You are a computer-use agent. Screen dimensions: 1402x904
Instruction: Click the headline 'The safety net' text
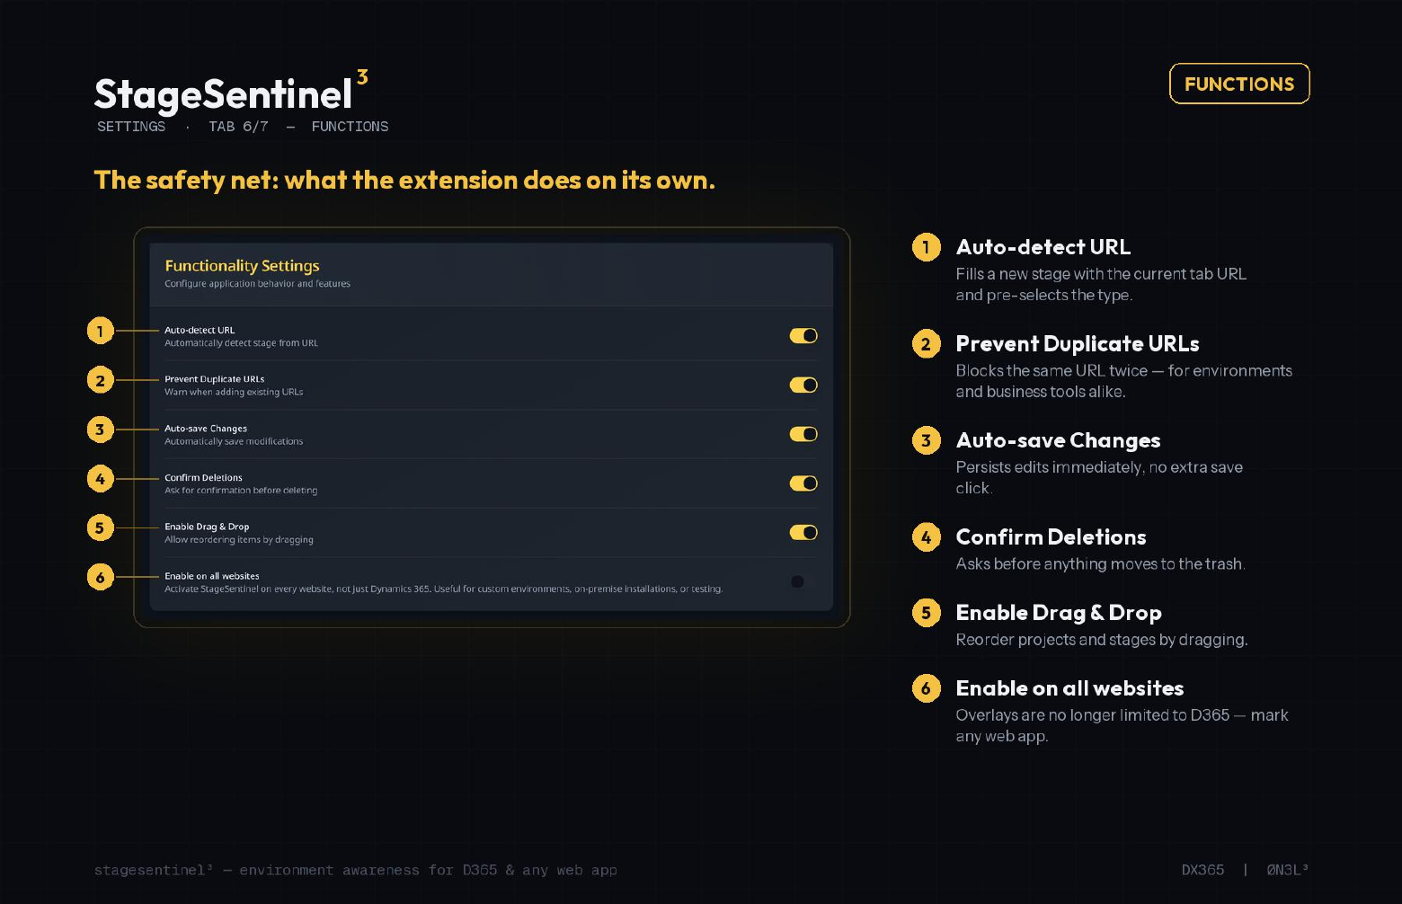point(404,180)
